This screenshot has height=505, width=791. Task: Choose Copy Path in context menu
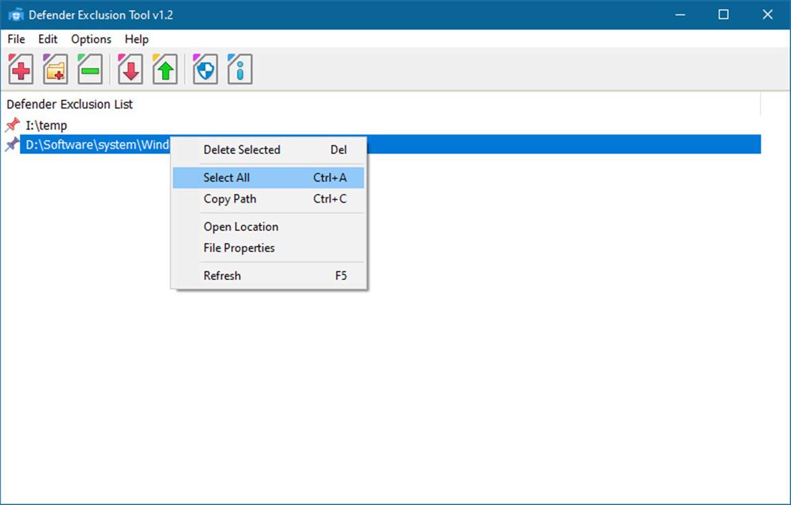[x=268, y=199]
